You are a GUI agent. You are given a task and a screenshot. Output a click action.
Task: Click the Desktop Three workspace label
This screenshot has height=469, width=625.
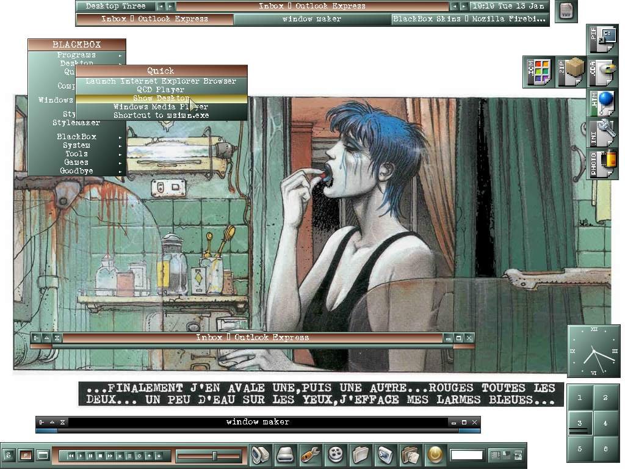point(115,6)
